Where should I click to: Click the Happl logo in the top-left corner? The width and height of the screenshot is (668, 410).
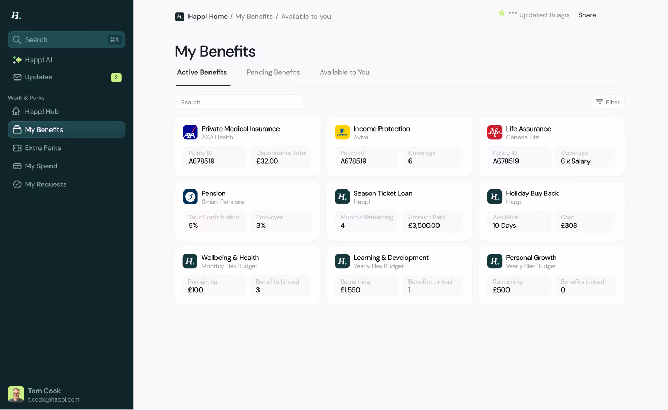click(15, 15)
